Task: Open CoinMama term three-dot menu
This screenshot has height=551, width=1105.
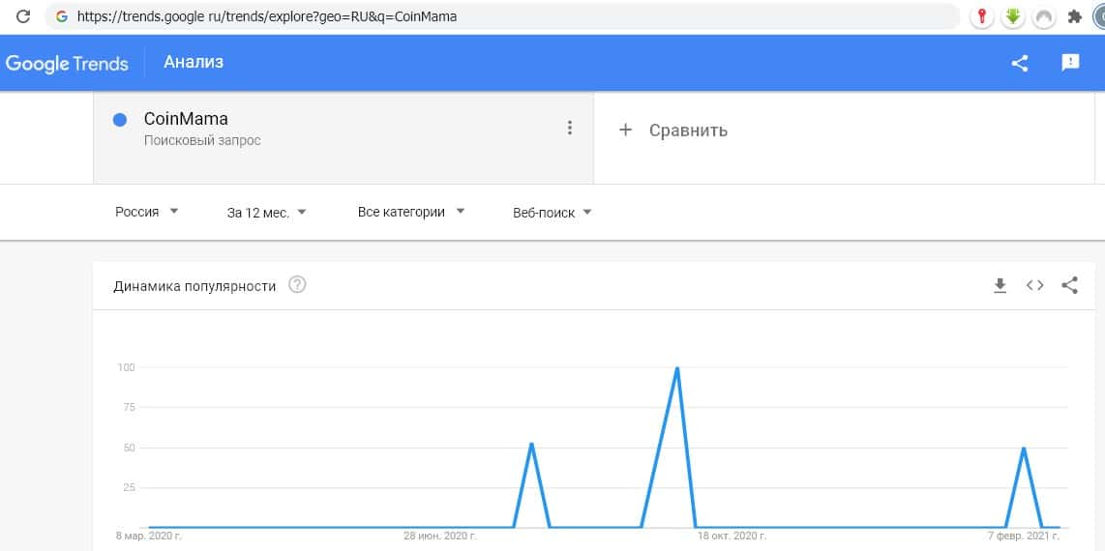Action: (x=570, y=128)
